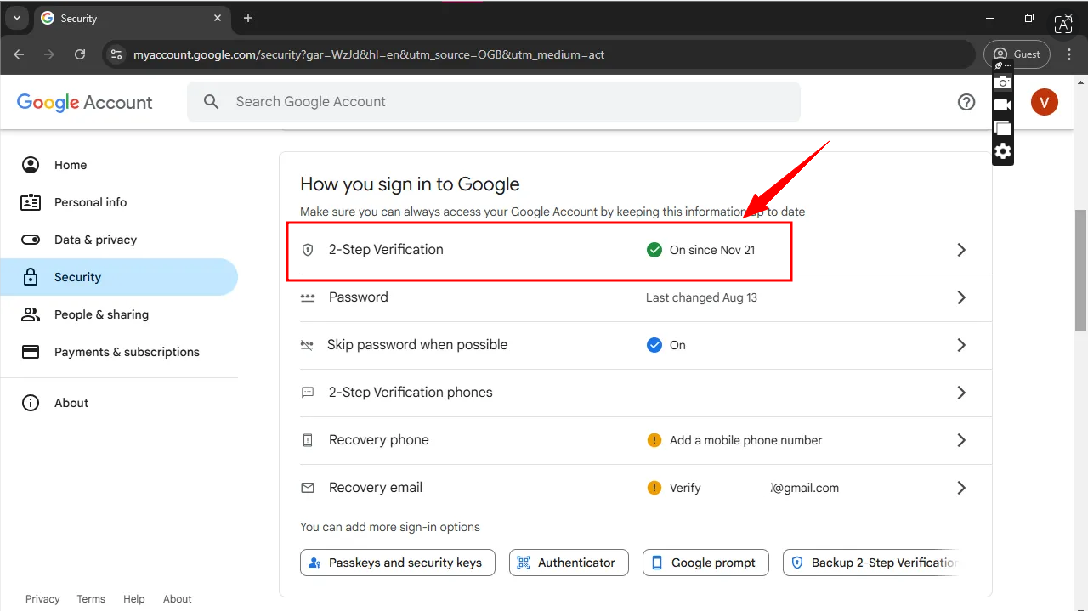Click the Authenticator button
Viewport: 1088px width, 611px height.
click(569, 563)
